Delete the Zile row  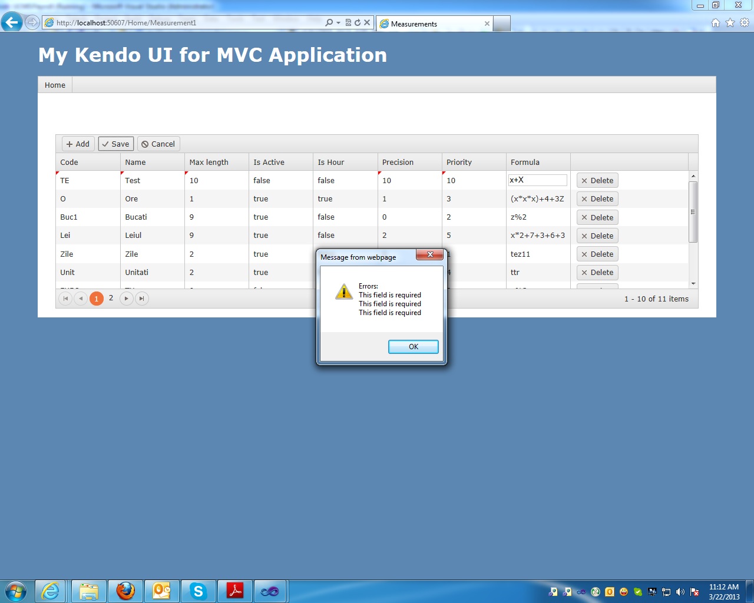tap(597, 254)
